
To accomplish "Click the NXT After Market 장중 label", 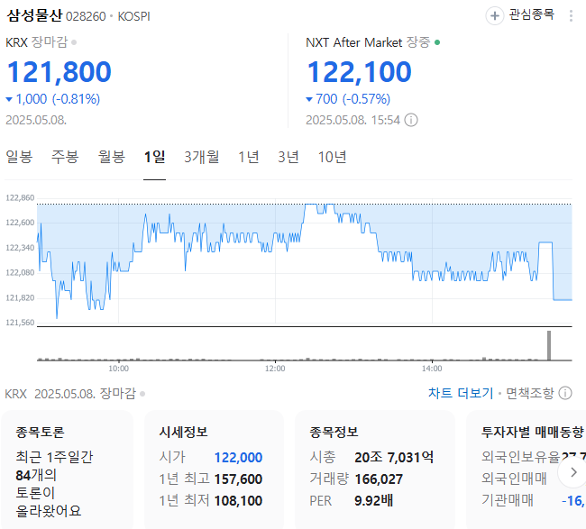I will coord(368,42).
